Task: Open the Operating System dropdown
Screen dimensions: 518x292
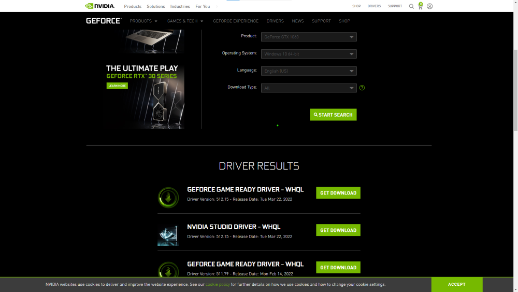Action: point(309,54)
